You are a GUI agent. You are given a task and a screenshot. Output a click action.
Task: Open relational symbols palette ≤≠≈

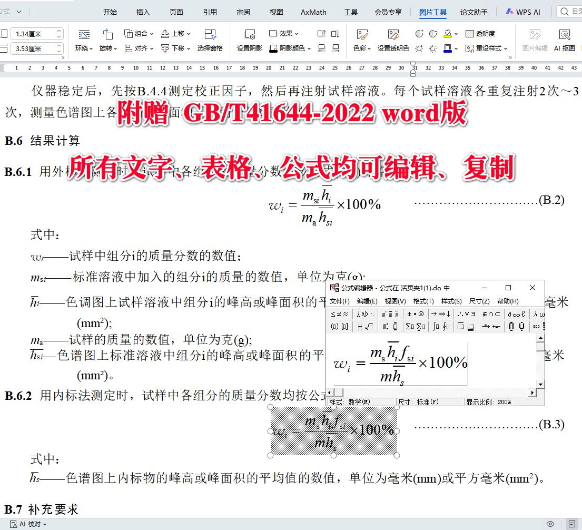coord(339,314)
